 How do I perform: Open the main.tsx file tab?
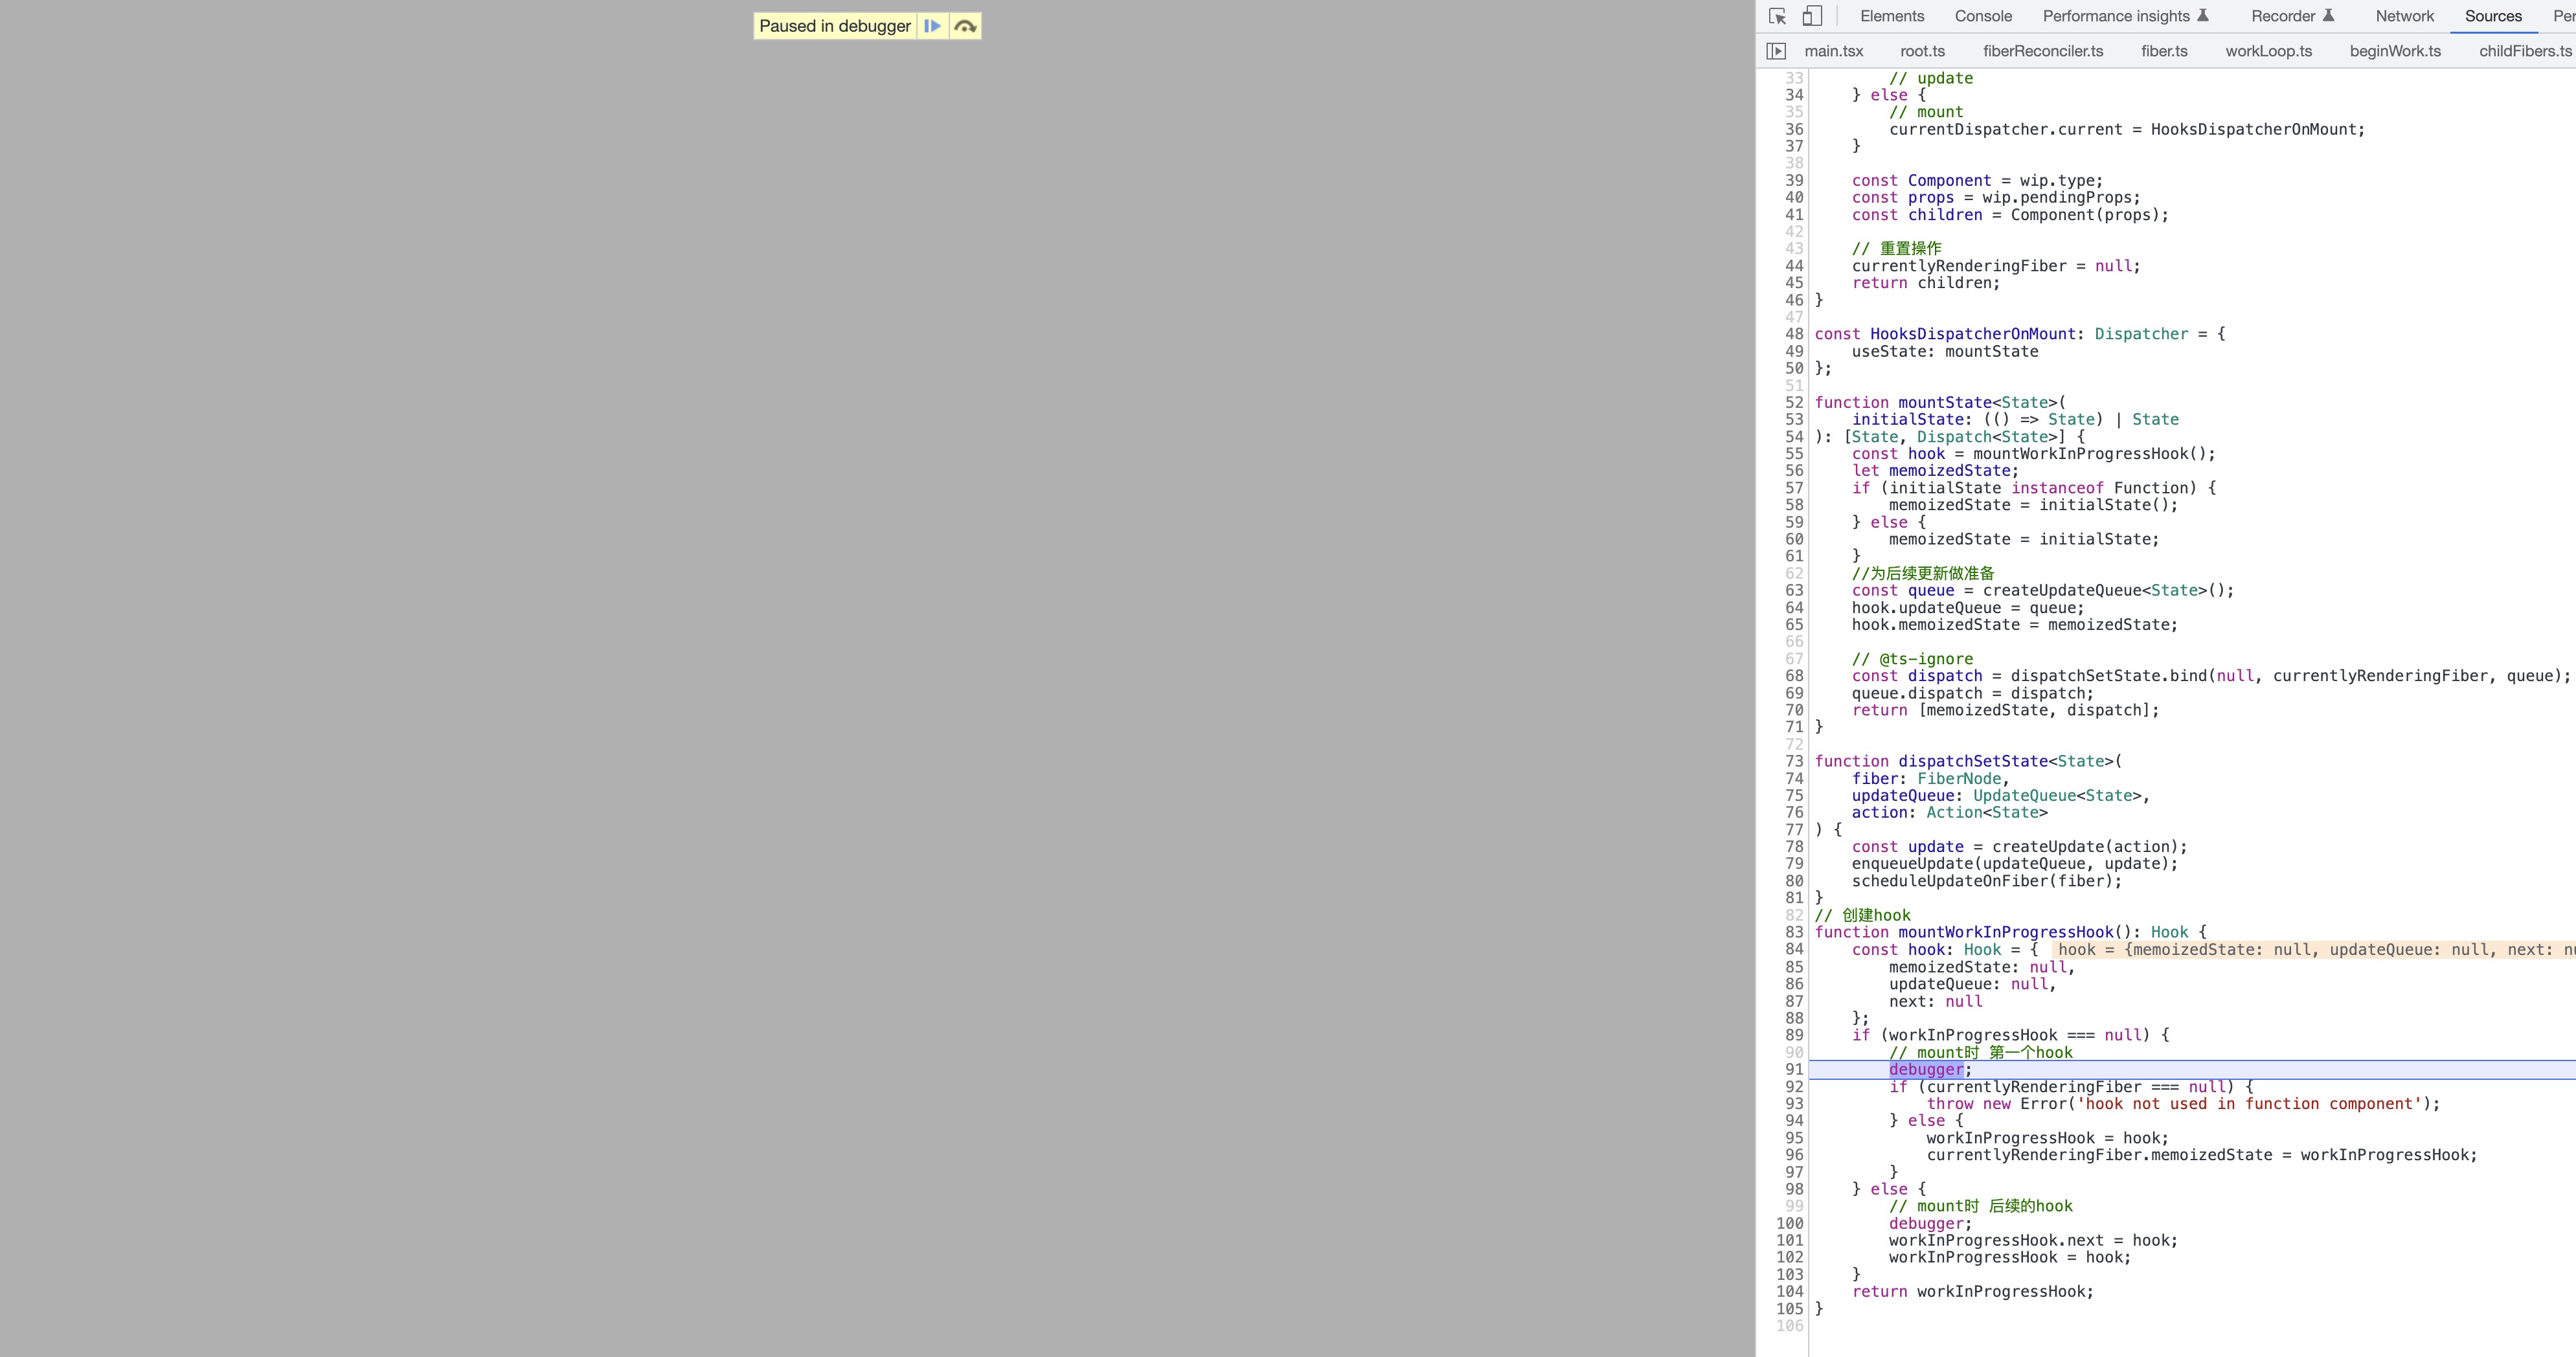click(x=1834, y=51)
